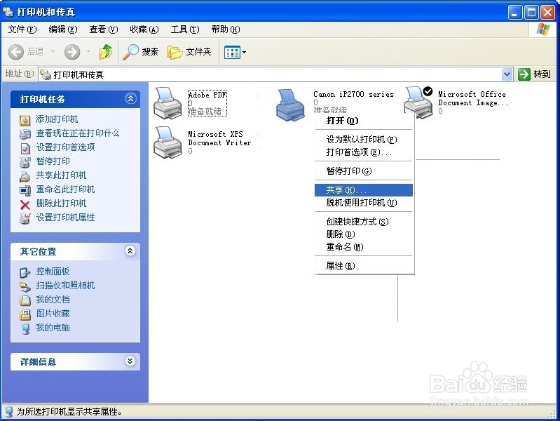Click the 共享此打印机 sidebar icon

tap(25, 175)
